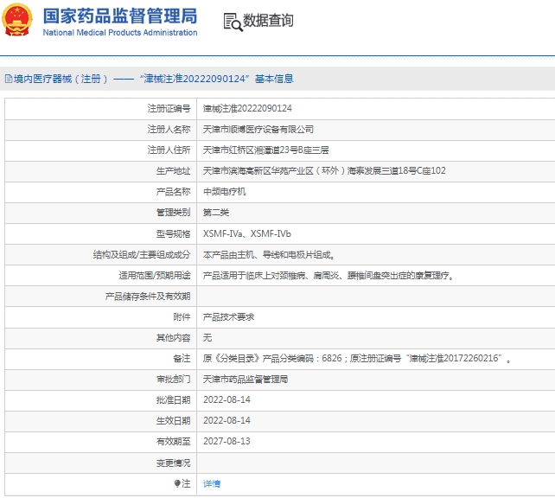Click 产品技术要求 attachment text
The image size is (555, 498).
[x=228, y=316]
